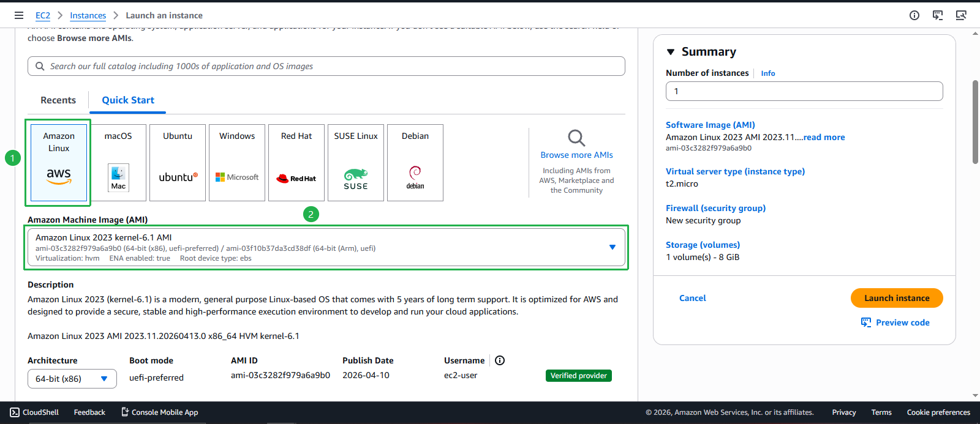Select the Amazon Linux AMI tile
Screen dimensions: 980x424
(59, 163)
